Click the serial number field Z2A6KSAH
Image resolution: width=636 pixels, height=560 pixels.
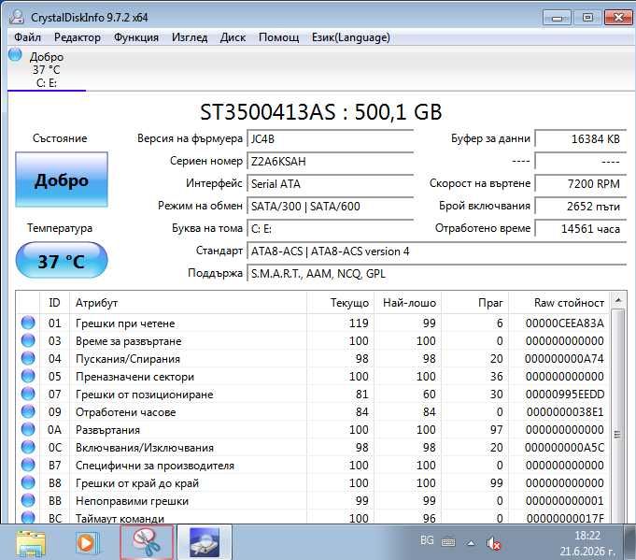(331, 161)
